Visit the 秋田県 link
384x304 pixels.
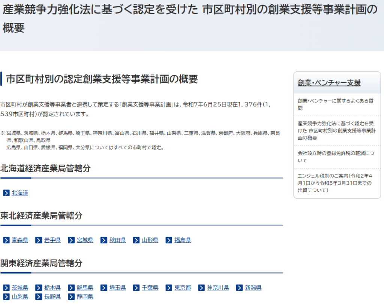coord(117,240)
